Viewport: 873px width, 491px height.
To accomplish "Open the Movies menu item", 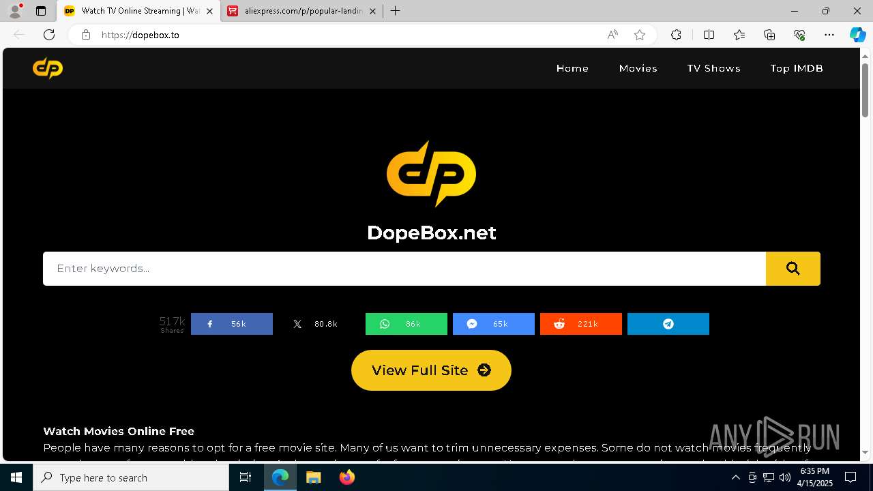I will (x=638, y=68).
